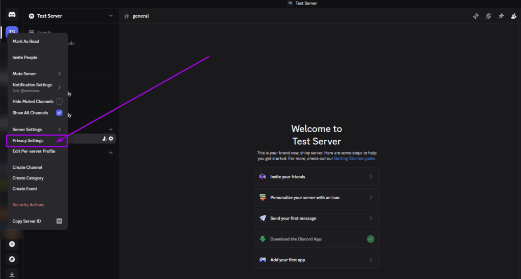Choose Create Event from menu
This screenshot has width=521, height=279.
(x=37, y=189)
